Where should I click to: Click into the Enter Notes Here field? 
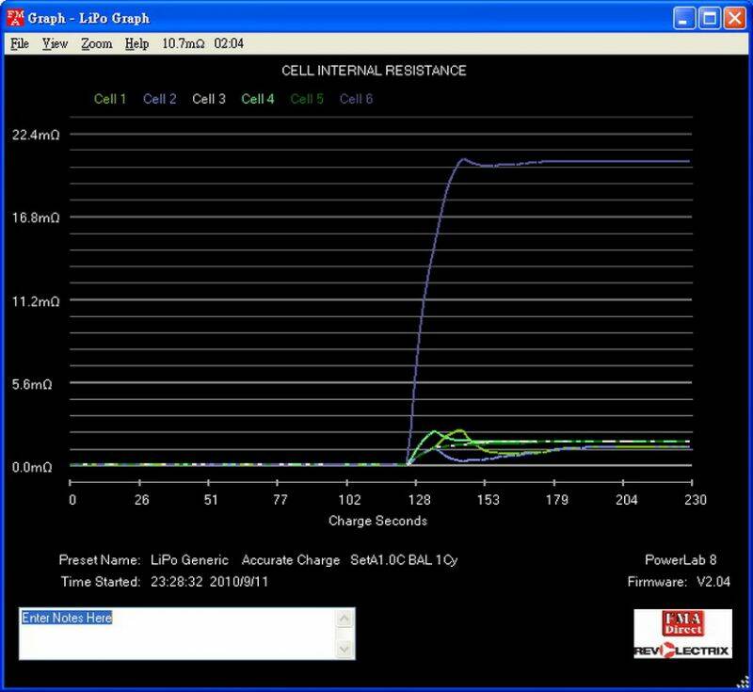pyautogui.click(x=178, y=634)
